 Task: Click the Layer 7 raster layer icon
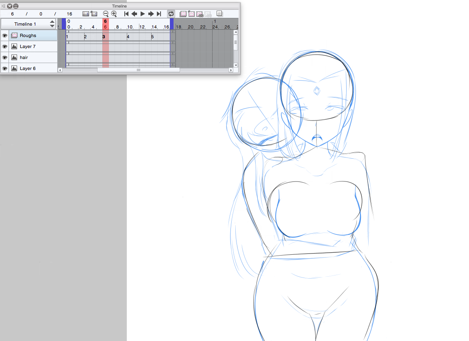14,46
